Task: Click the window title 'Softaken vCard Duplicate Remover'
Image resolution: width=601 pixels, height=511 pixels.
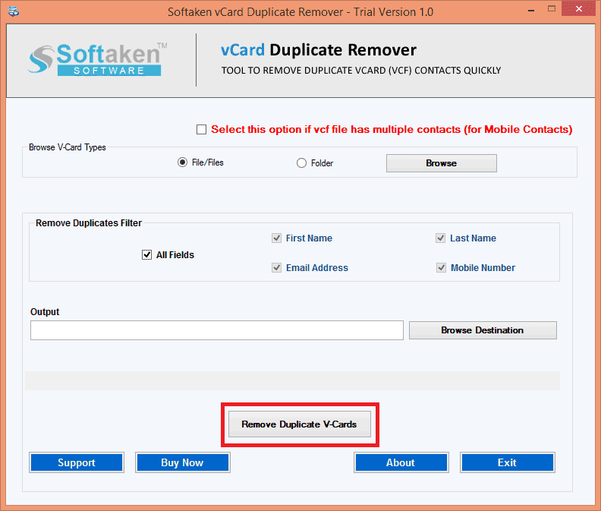Action: 300,12
